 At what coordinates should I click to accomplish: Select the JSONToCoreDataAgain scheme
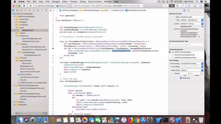point(45,6)
